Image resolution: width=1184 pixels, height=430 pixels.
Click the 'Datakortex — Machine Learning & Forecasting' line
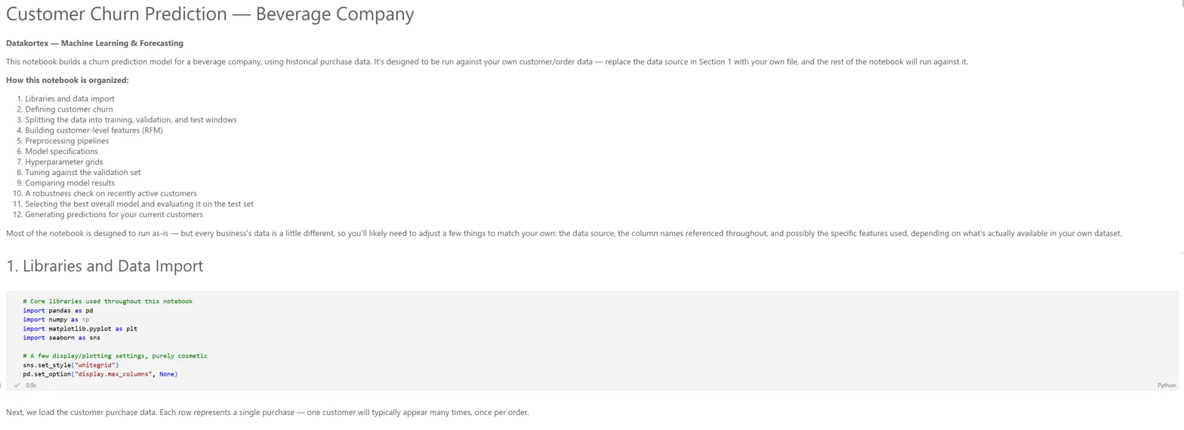[94, 43]
